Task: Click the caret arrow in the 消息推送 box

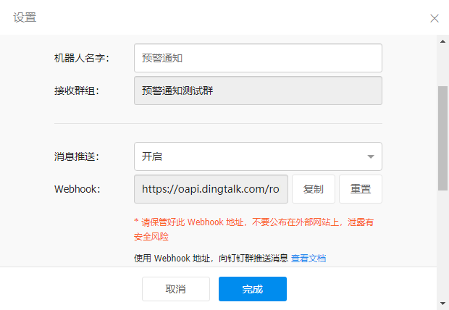Action: click(x=370, y=156)
